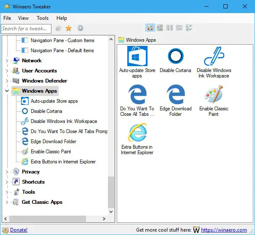Expand the Get Classic Apps category
This screenshot has height=235, width=255.
(x=7, y=202)
